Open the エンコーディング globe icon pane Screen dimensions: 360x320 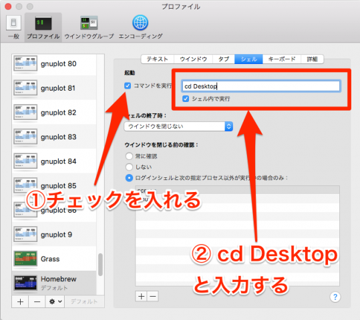[140, 27]
